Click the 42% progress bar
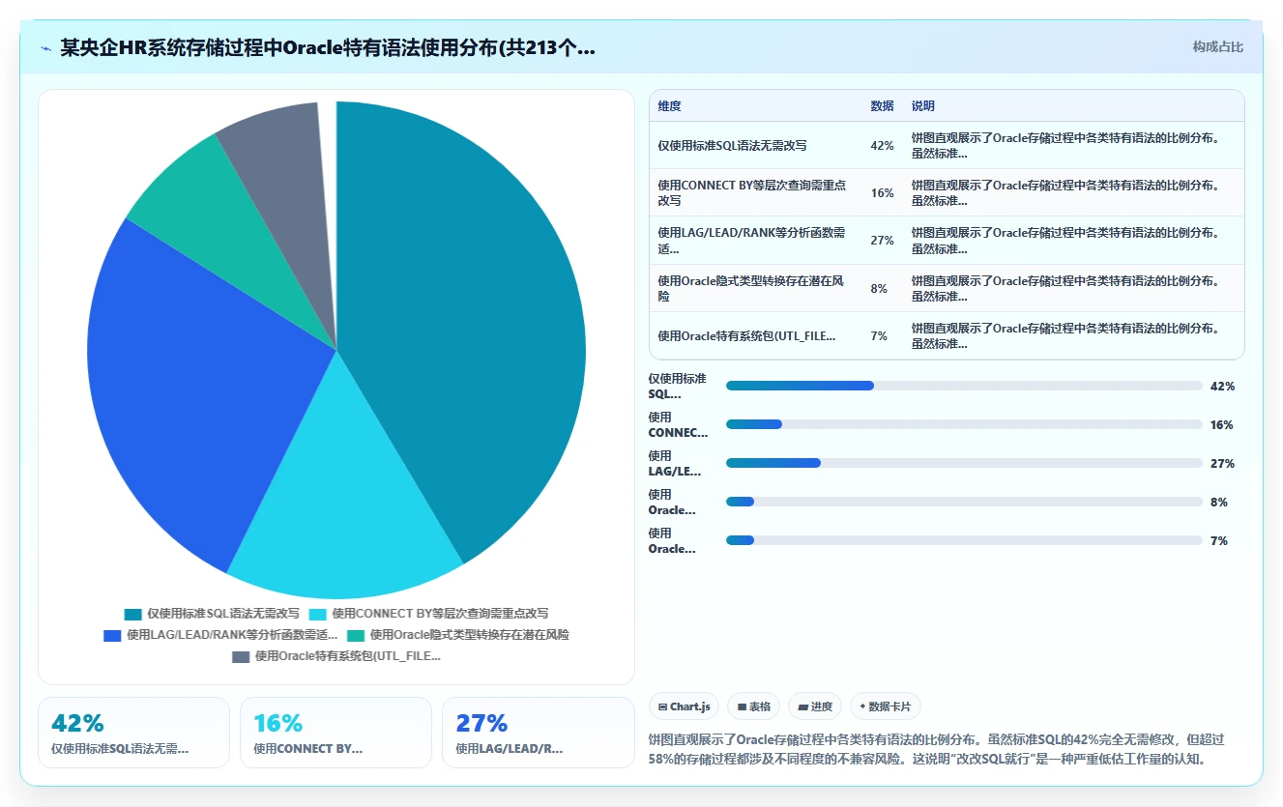1283x807 pixels. coord(964,386)
